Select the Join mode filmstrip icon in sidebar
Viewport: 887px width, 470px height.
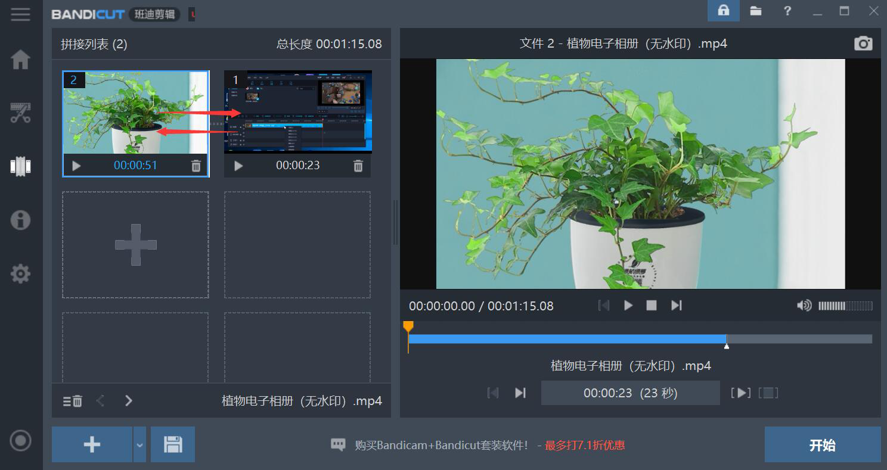pyautogui.click(x=21, y=166)
